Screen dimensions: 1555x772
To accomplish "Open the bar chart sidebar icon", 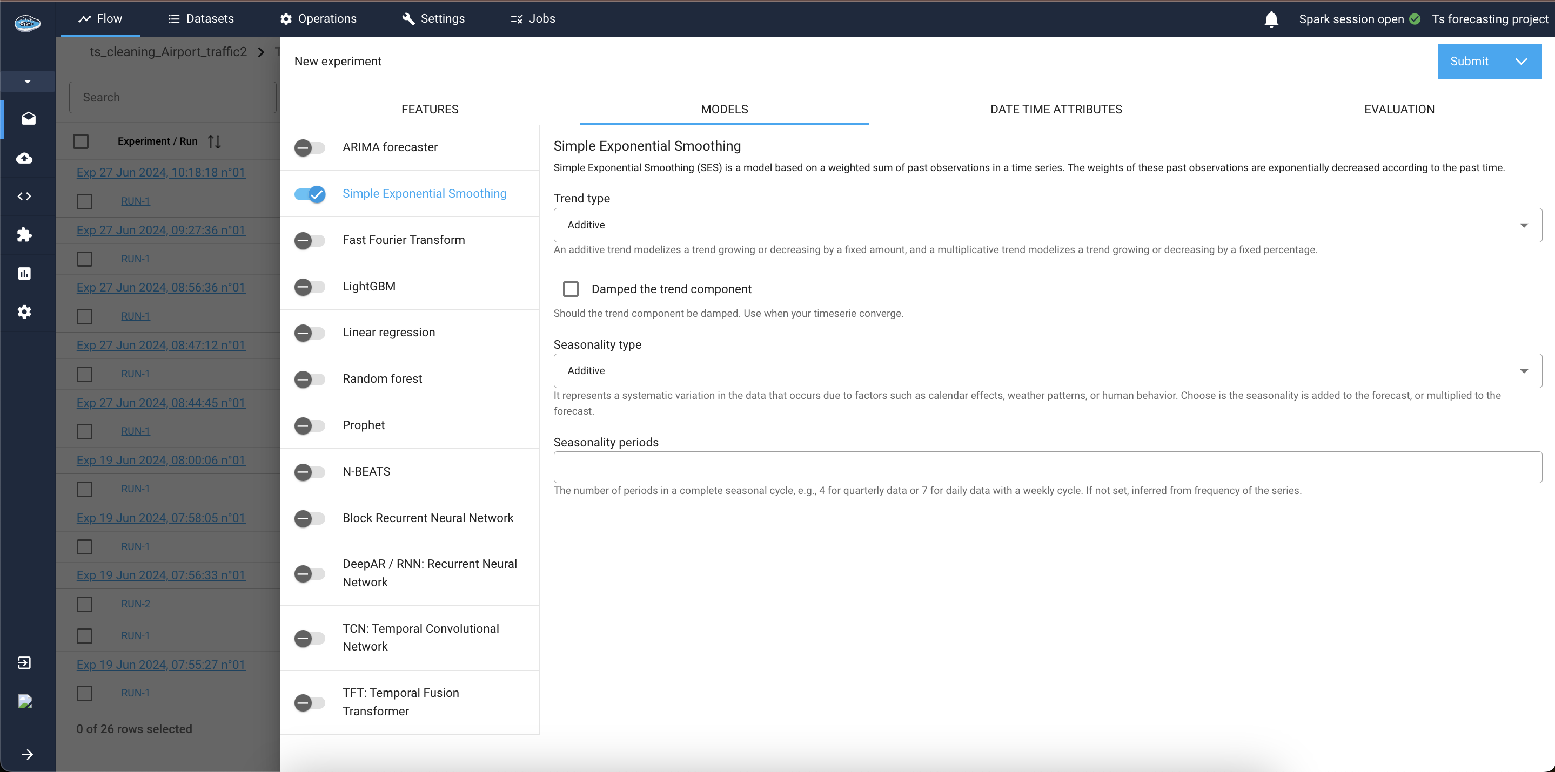I will click(x=25, y=273).
